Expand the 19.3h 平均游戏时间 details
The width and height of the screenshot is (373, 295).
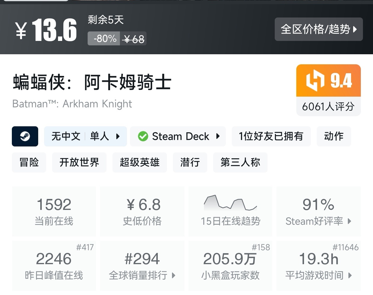tap(319, 266)
